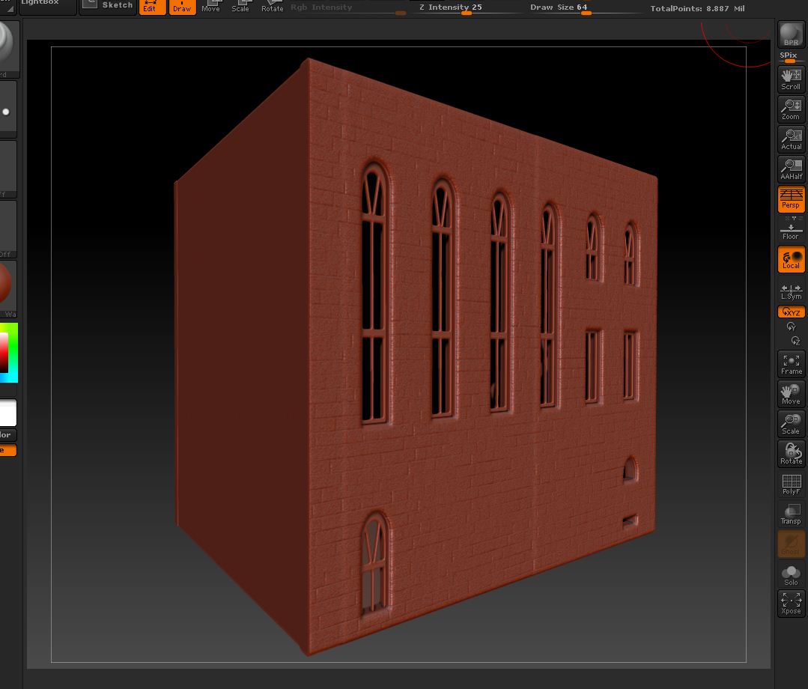The image size is (808, 689).
Task: Toggle Transp transparency mode
Action: click(791, 514)
